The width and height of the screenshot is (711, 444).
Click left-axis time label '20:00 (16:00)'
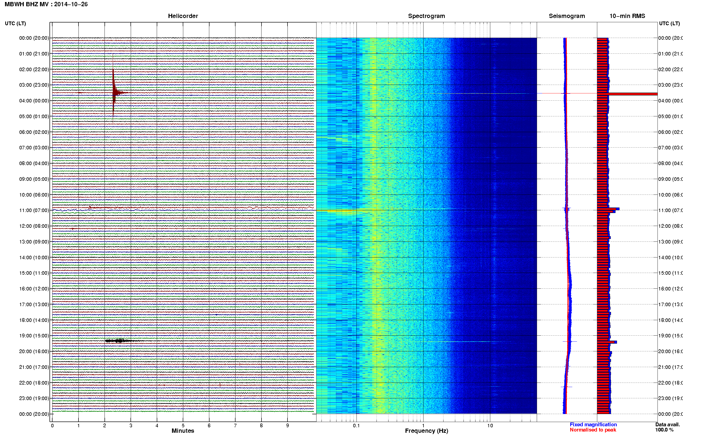coord(34,351)
